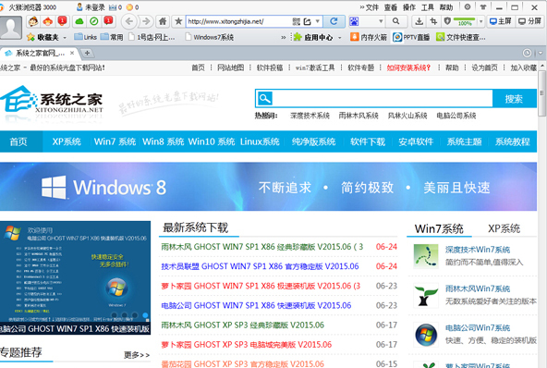
Task: Open the 查看 menu
Action: click(x=391, y=7)
